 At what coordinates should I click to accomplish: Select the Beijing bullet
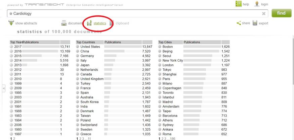click(x=160, y=51)
